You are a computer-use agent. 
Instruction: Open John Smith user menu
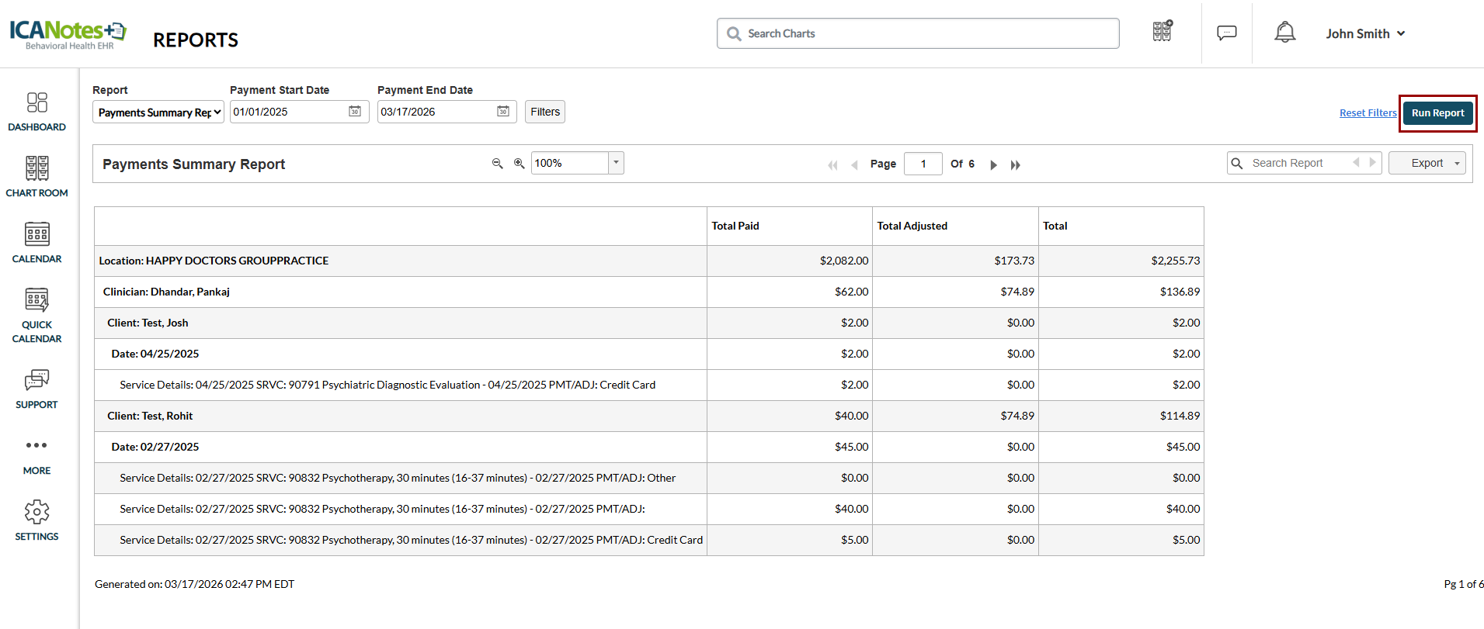[x=1364, y=33]
